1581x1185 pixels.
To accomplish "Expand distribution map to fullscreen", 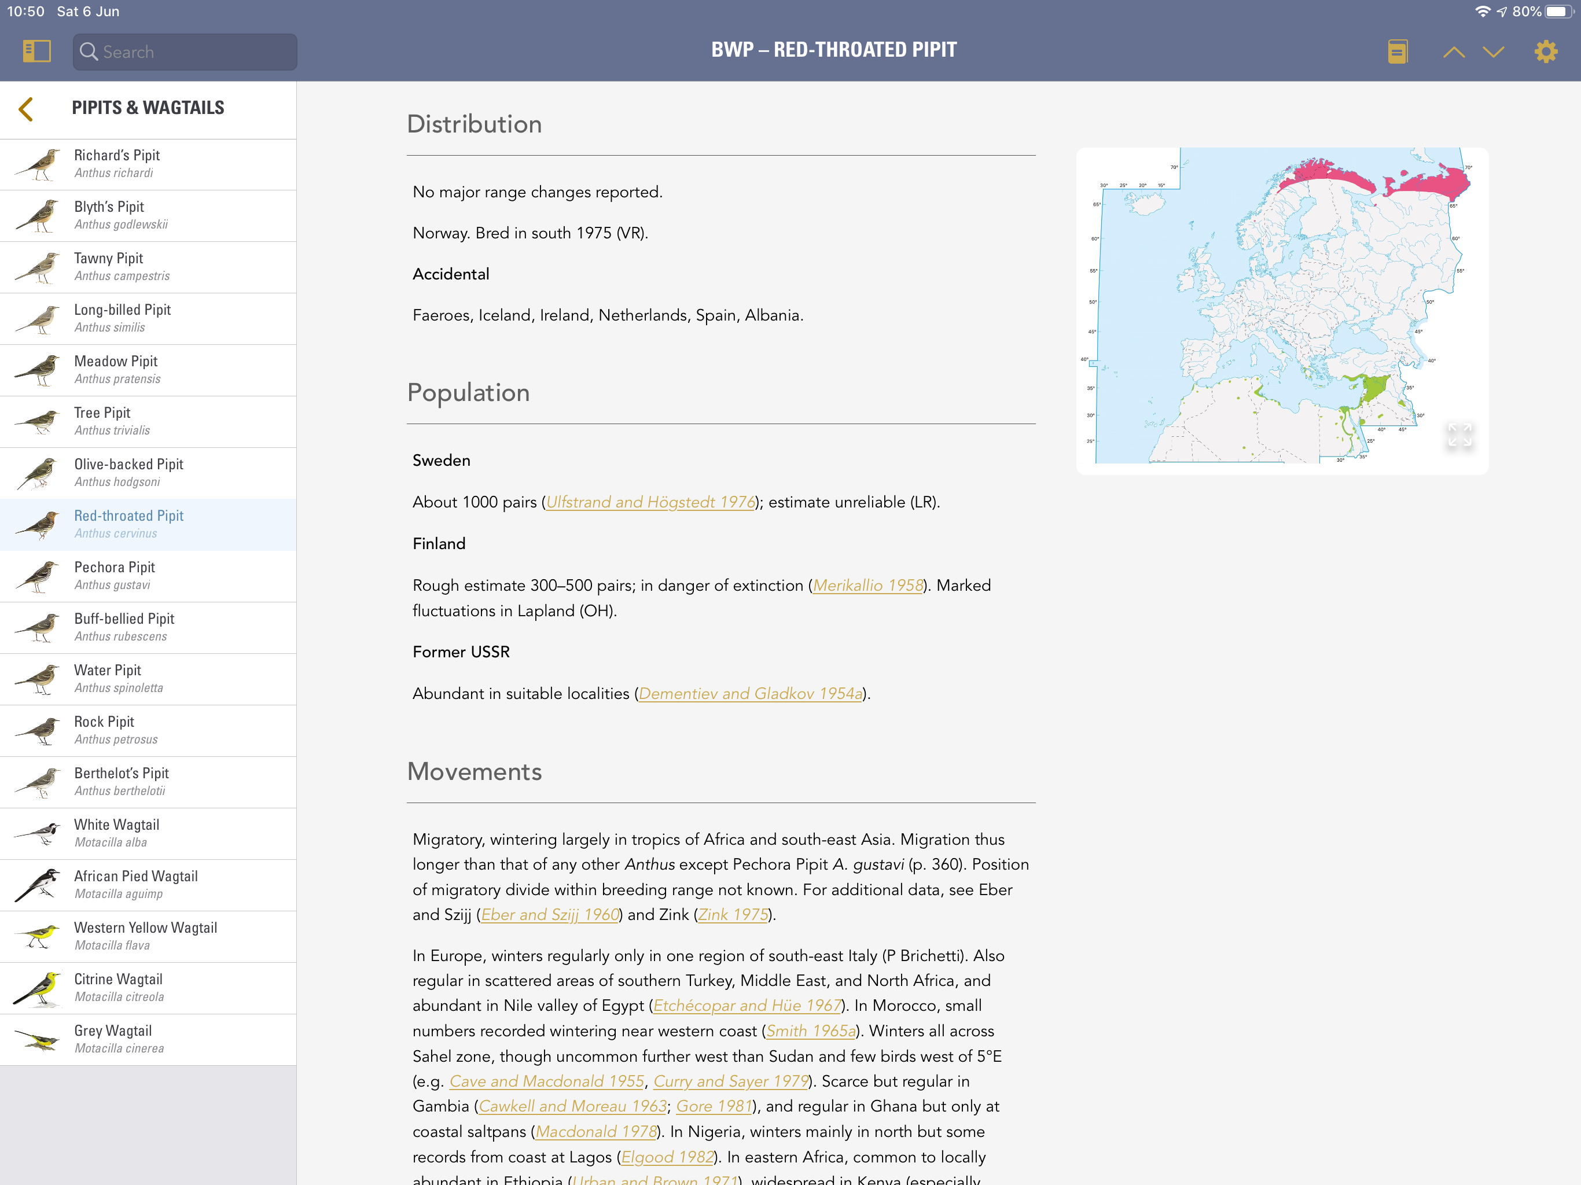I will point(1459,435).
